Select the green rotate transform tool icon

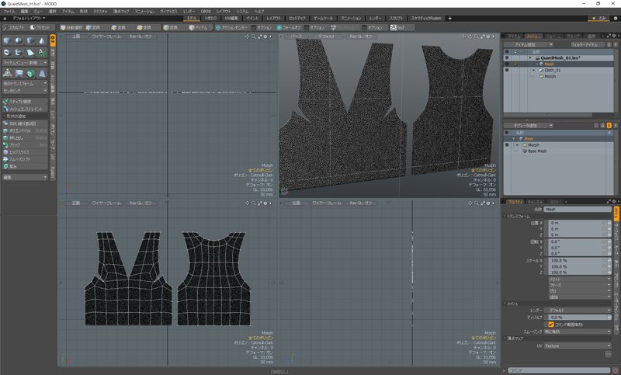[x=30, y=73]
